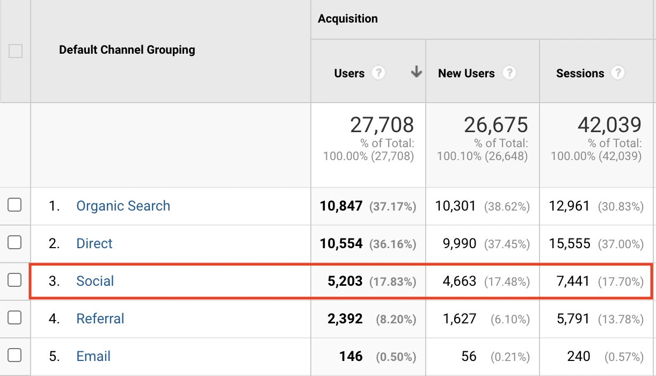Sort table by New Users header
Screen dimensions: 656x376
point(466,74)
